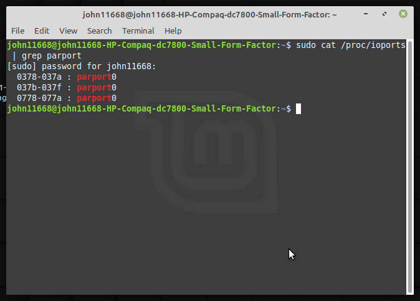The height and width of the screenshot is (301, 420).
Task: Click the block cursor at the prompt
Action: [x=298, y=108]
